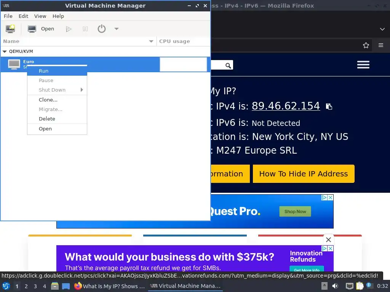Click the Create new virtual machine icon
The width and height of the screenshot is (390, 292).
(x=10, y=29)
